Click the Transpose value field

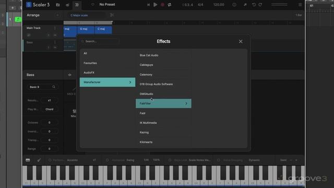pyautogui.click(x=49, y=140)
